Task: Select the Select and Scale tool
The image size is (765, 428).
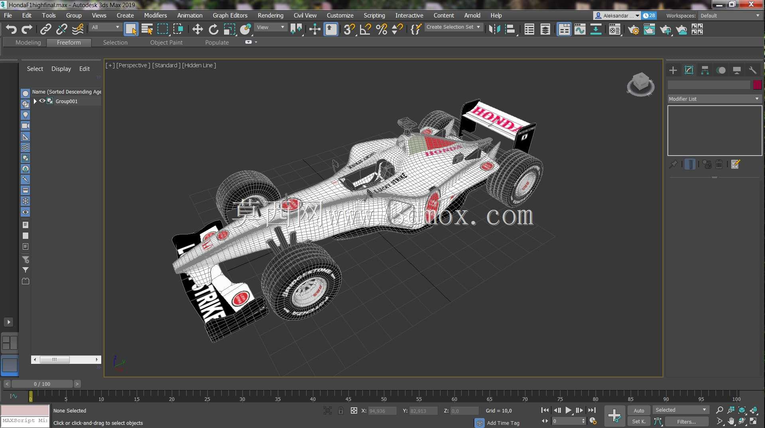Action: 230,29
